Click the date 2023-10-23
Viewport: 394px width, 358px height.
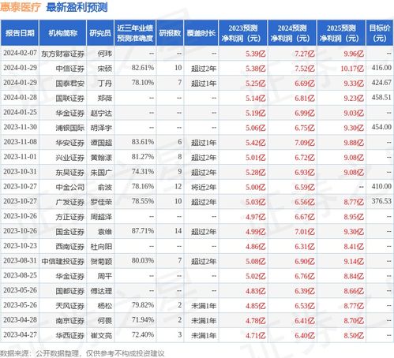pyautogui.click(x=20, y=246)
